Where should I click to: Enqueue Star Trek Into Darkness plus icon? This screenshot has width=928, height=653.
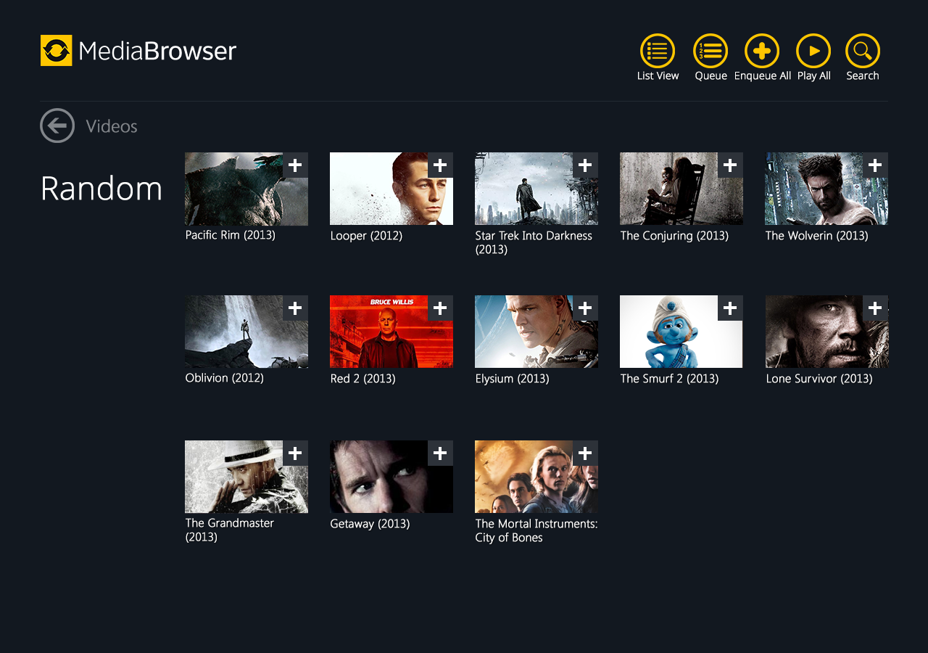[585, 165]
